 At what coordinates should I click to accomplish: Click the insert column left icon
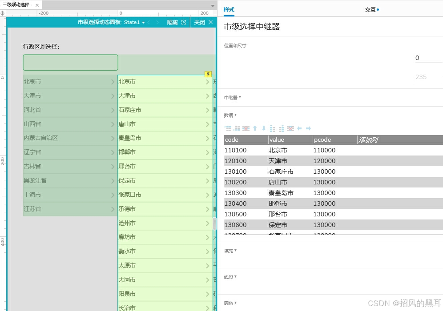(272, 128)
